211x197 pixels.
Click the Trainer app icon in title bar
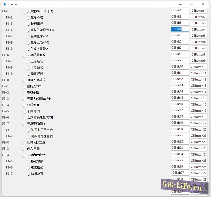[5, 4]
